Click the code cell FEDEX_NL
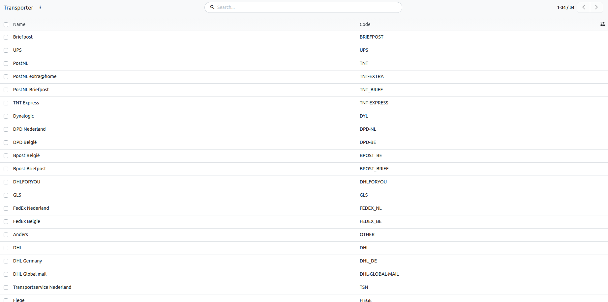The image size is (608, 302). [x=371, y=208]
